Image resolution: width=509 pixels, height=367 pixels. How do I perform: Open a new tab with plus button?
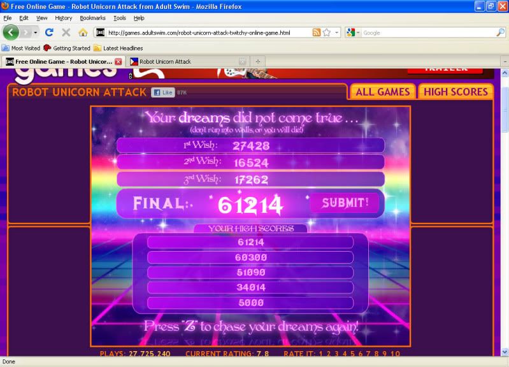[258, 61]
